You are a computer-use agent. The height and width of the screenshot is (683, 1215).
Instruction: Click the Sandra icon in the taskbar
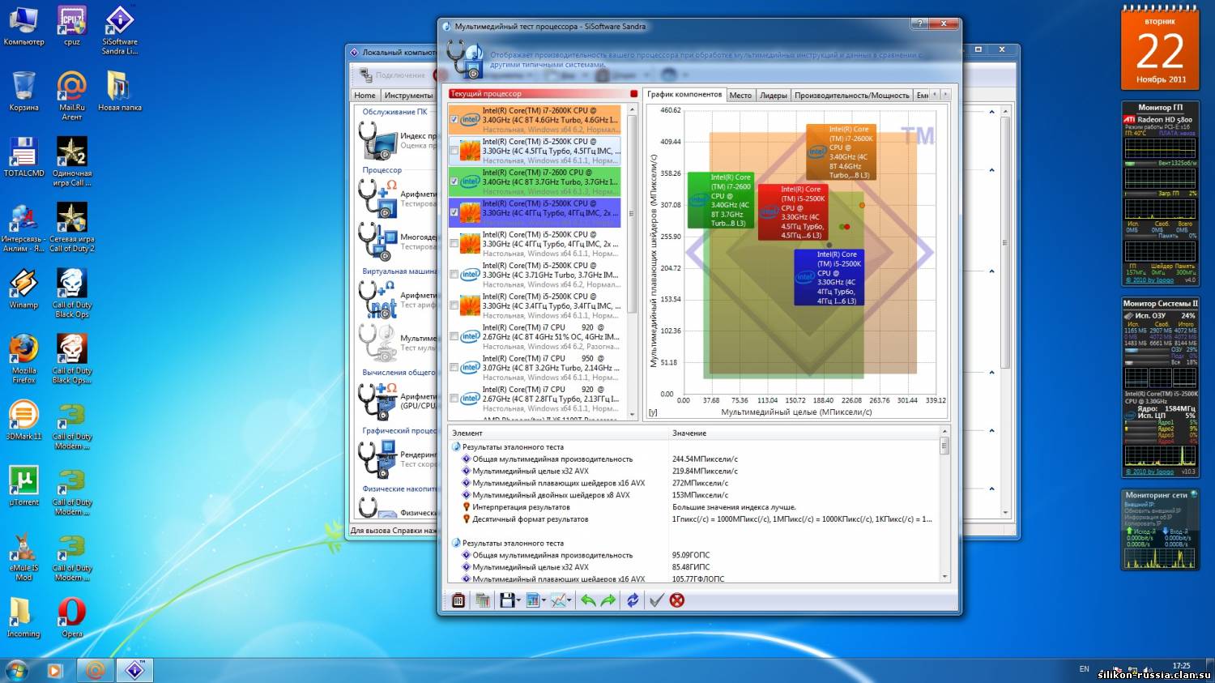pyautogui.click(x=134, y=670)
